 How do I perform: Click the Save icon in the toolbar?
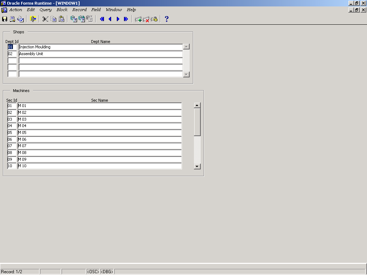5,19
